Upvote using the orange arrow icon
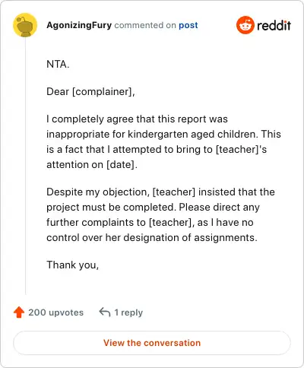Image resolution: width=304 pixels, height=368 pixels. pos(19,312)
